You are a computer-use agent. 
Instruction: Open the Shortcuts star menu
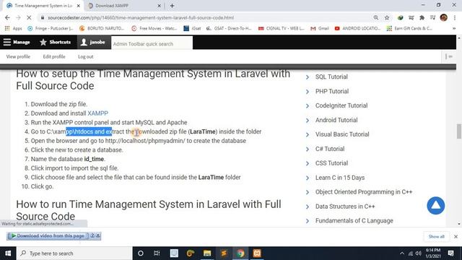click(x=56, y=42)
